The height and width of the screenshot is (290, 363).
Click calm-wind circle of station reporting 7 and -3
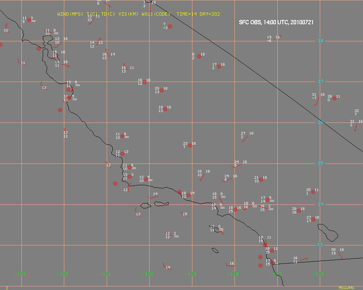(170, 26)
